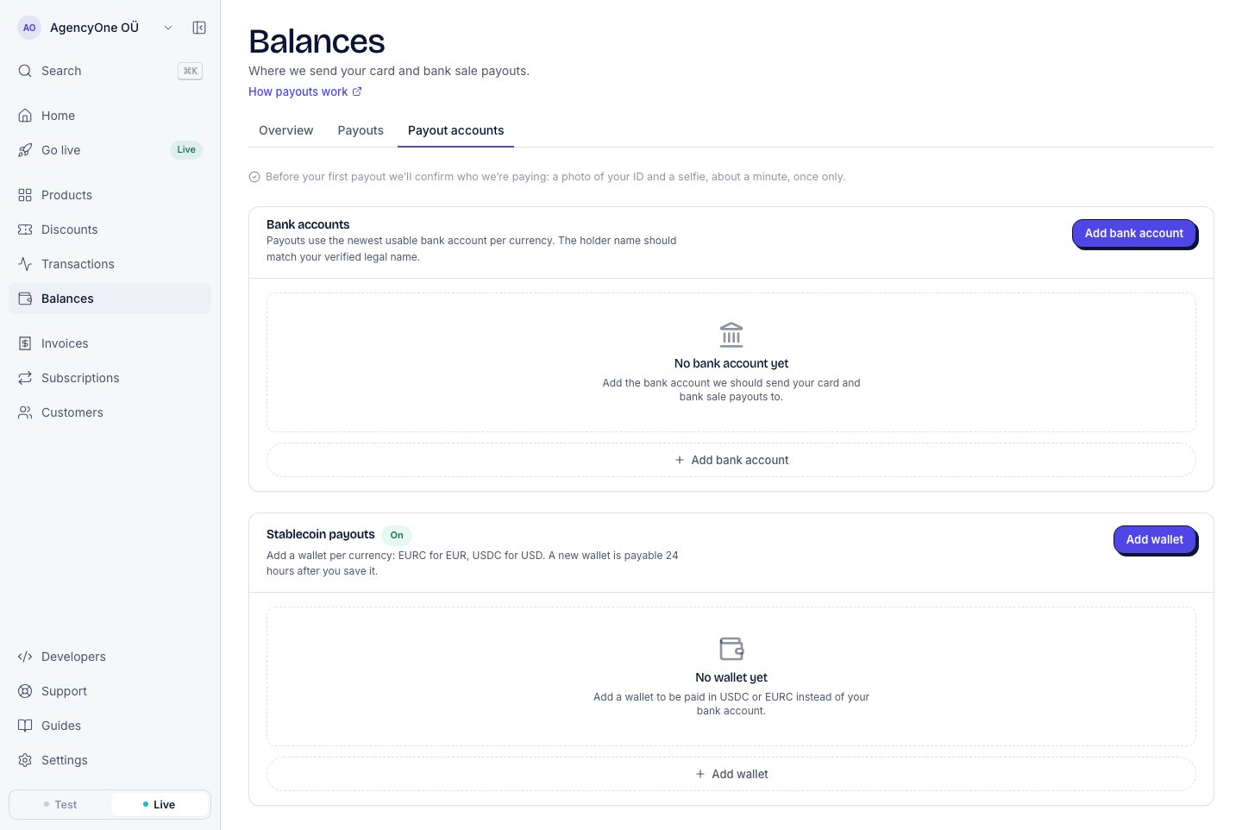The height and width of the screenshot is (830, 1242).
Task: Click the Guides book icon
Action: click(x=25, y=726)
